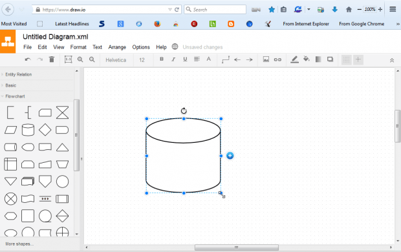
Task: Click the redo arrow in toolbar
Action: 39,60
